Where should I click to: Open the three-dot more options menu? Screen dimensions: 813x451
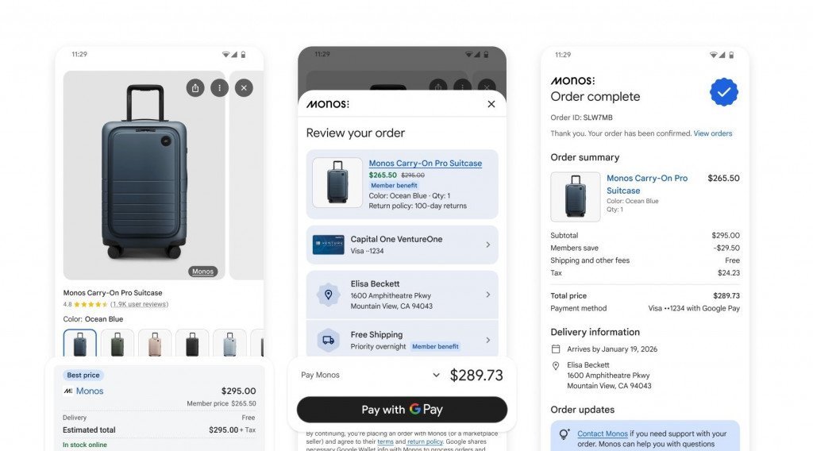(x=219, y=88)
